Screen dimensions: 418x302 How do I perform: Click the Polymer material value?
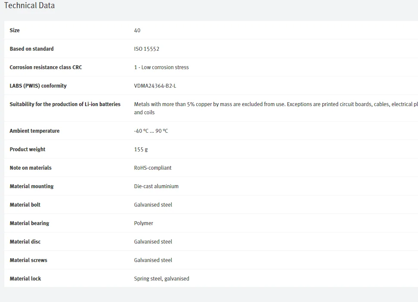(x=143, y=223)
